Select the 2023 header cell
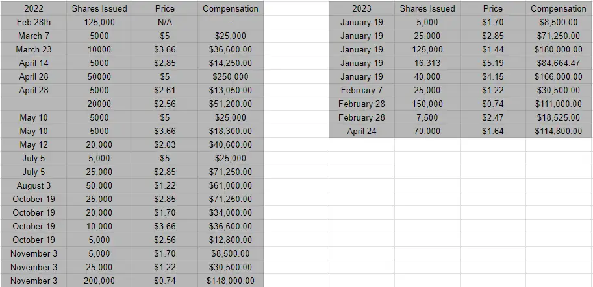The width and height of the screenshot is (593, 287). [361, 9]
